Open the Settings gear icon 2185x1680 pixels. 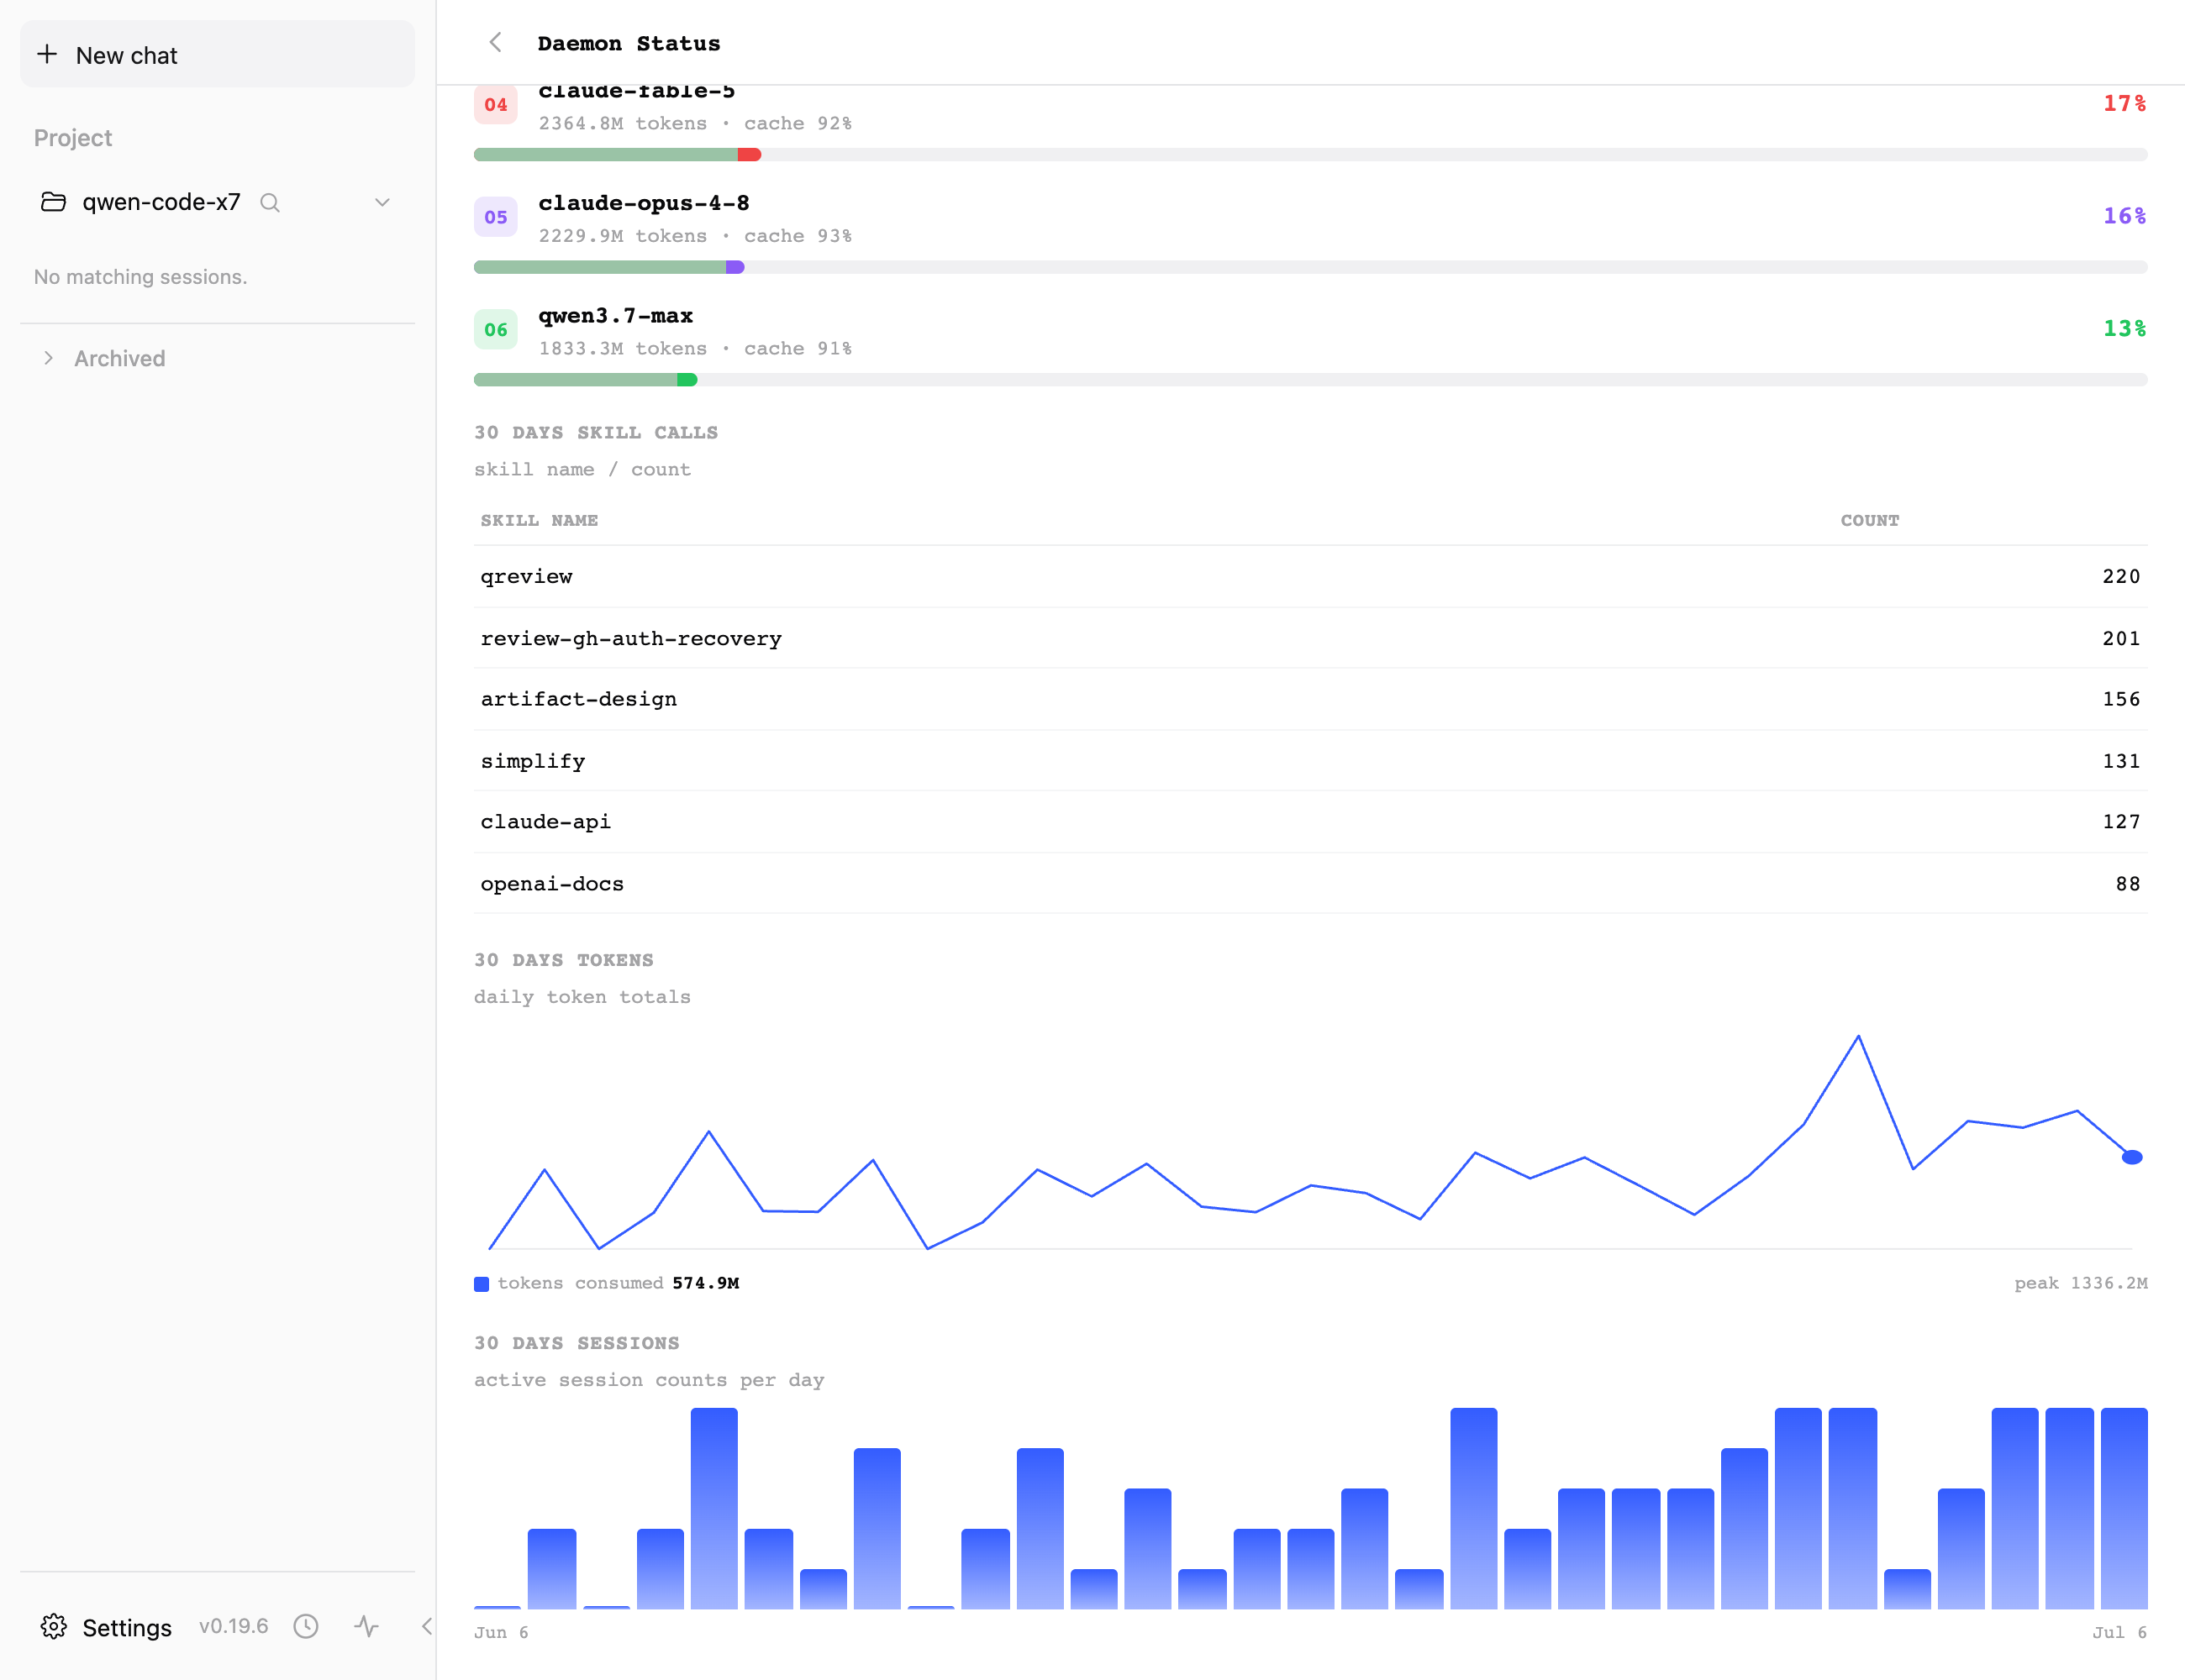pos(53,1626)
